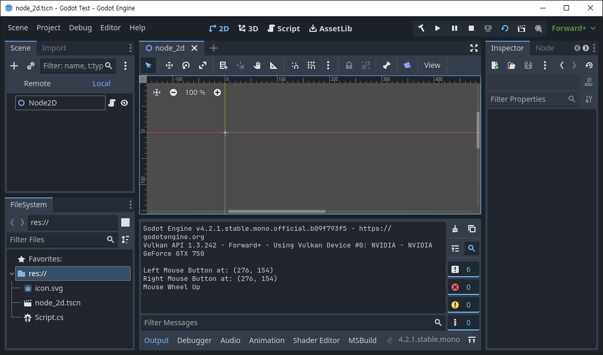
Task: Stop the running project
Action: point(471,28)
